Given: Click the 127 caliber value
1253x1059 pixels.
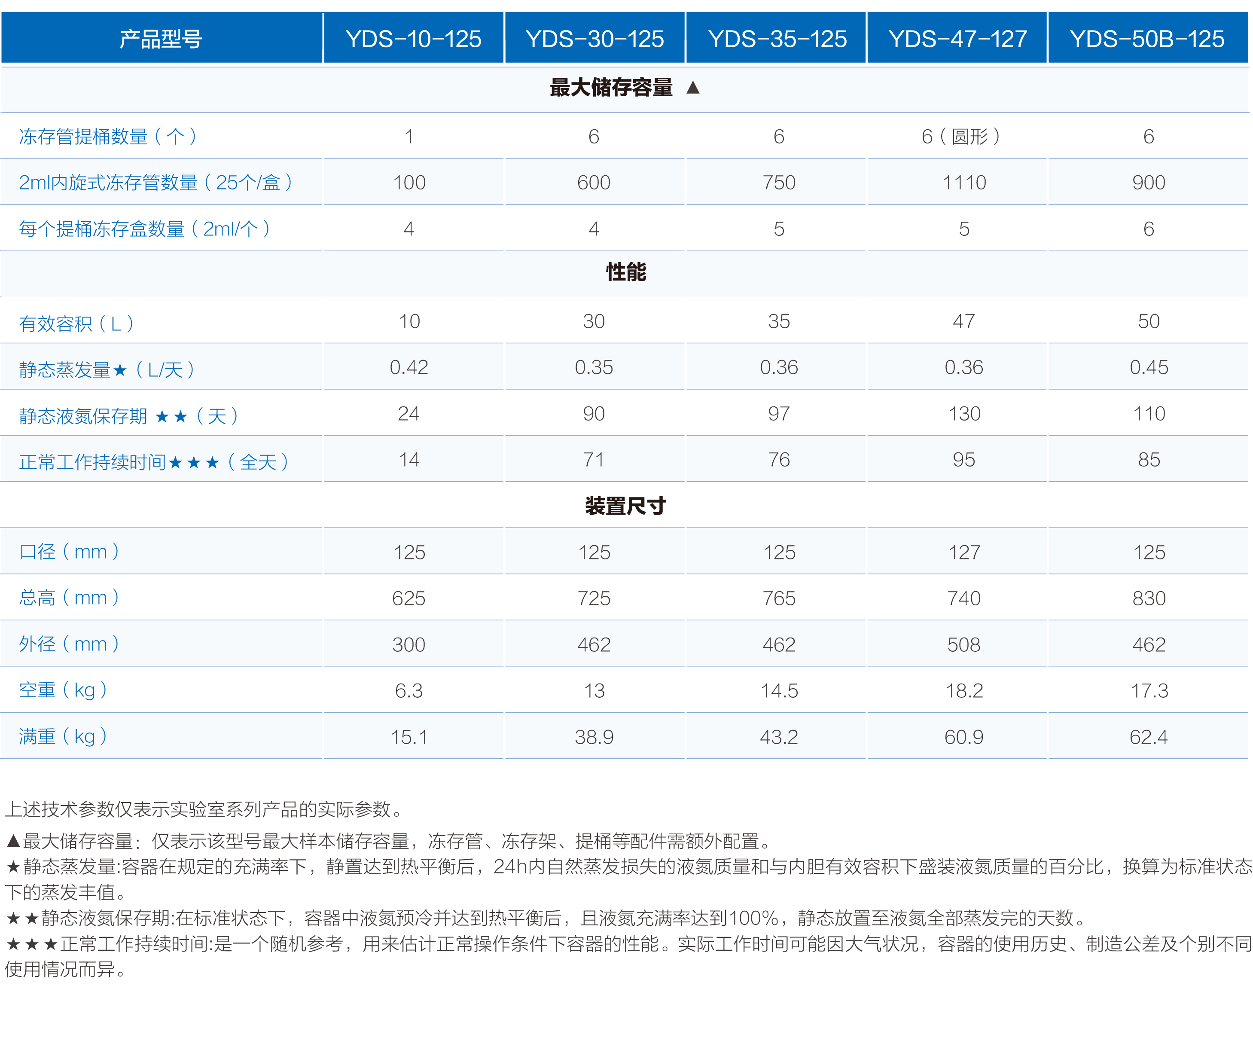Looking at the screenshot, I should point(964,552).
